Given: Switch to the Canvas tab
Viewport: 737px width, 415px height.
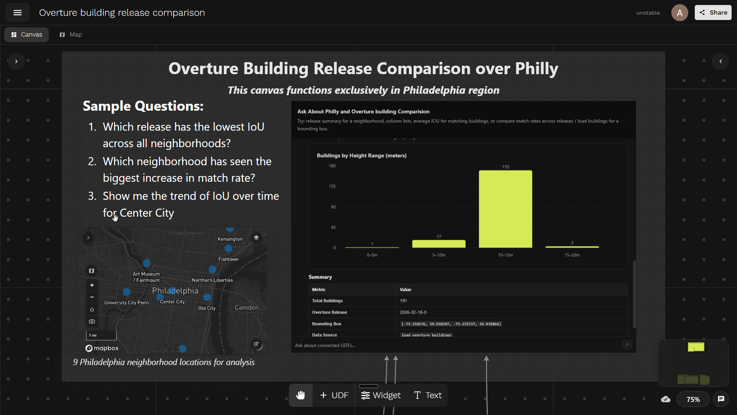Looking at the screenshot, I should point(26,35).
